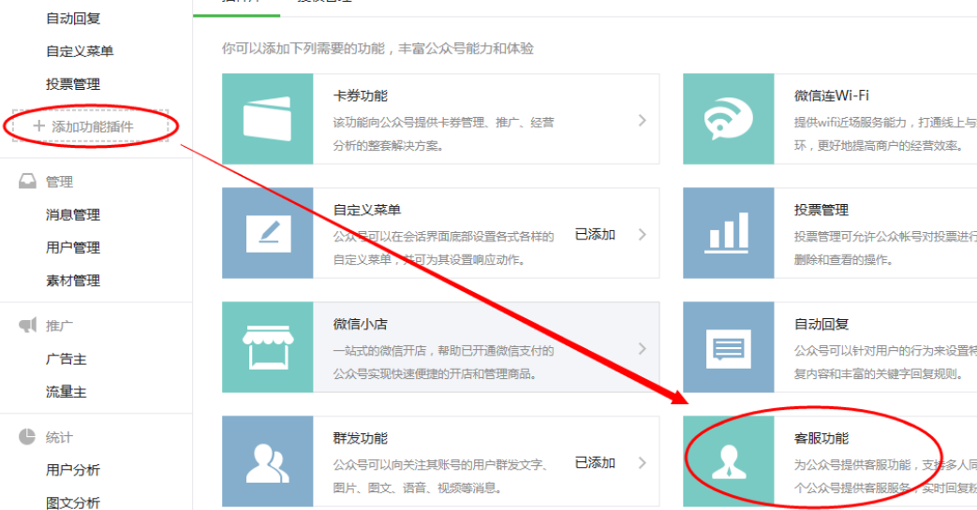977x510 pixels.
Task: Click the 添加功能插件 button
Action: (90, 126)
